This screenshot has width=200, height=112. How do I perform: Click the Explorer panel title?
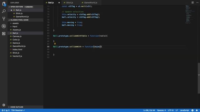15,3
